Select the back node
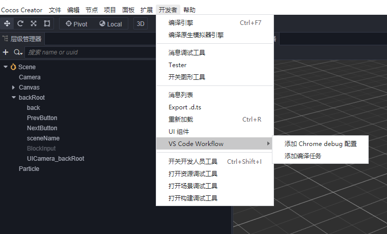Screen dimensions: 387x234 point(33,108)
